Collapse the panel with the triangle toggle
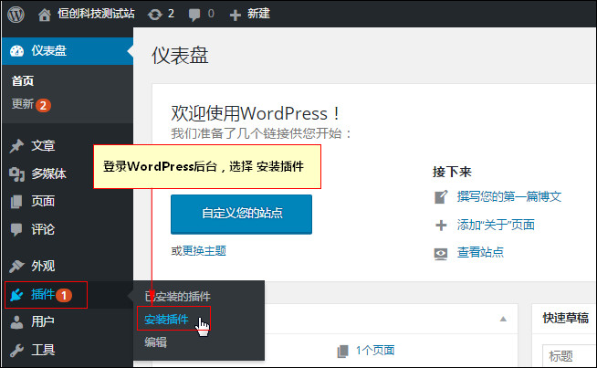 point(503,319)
